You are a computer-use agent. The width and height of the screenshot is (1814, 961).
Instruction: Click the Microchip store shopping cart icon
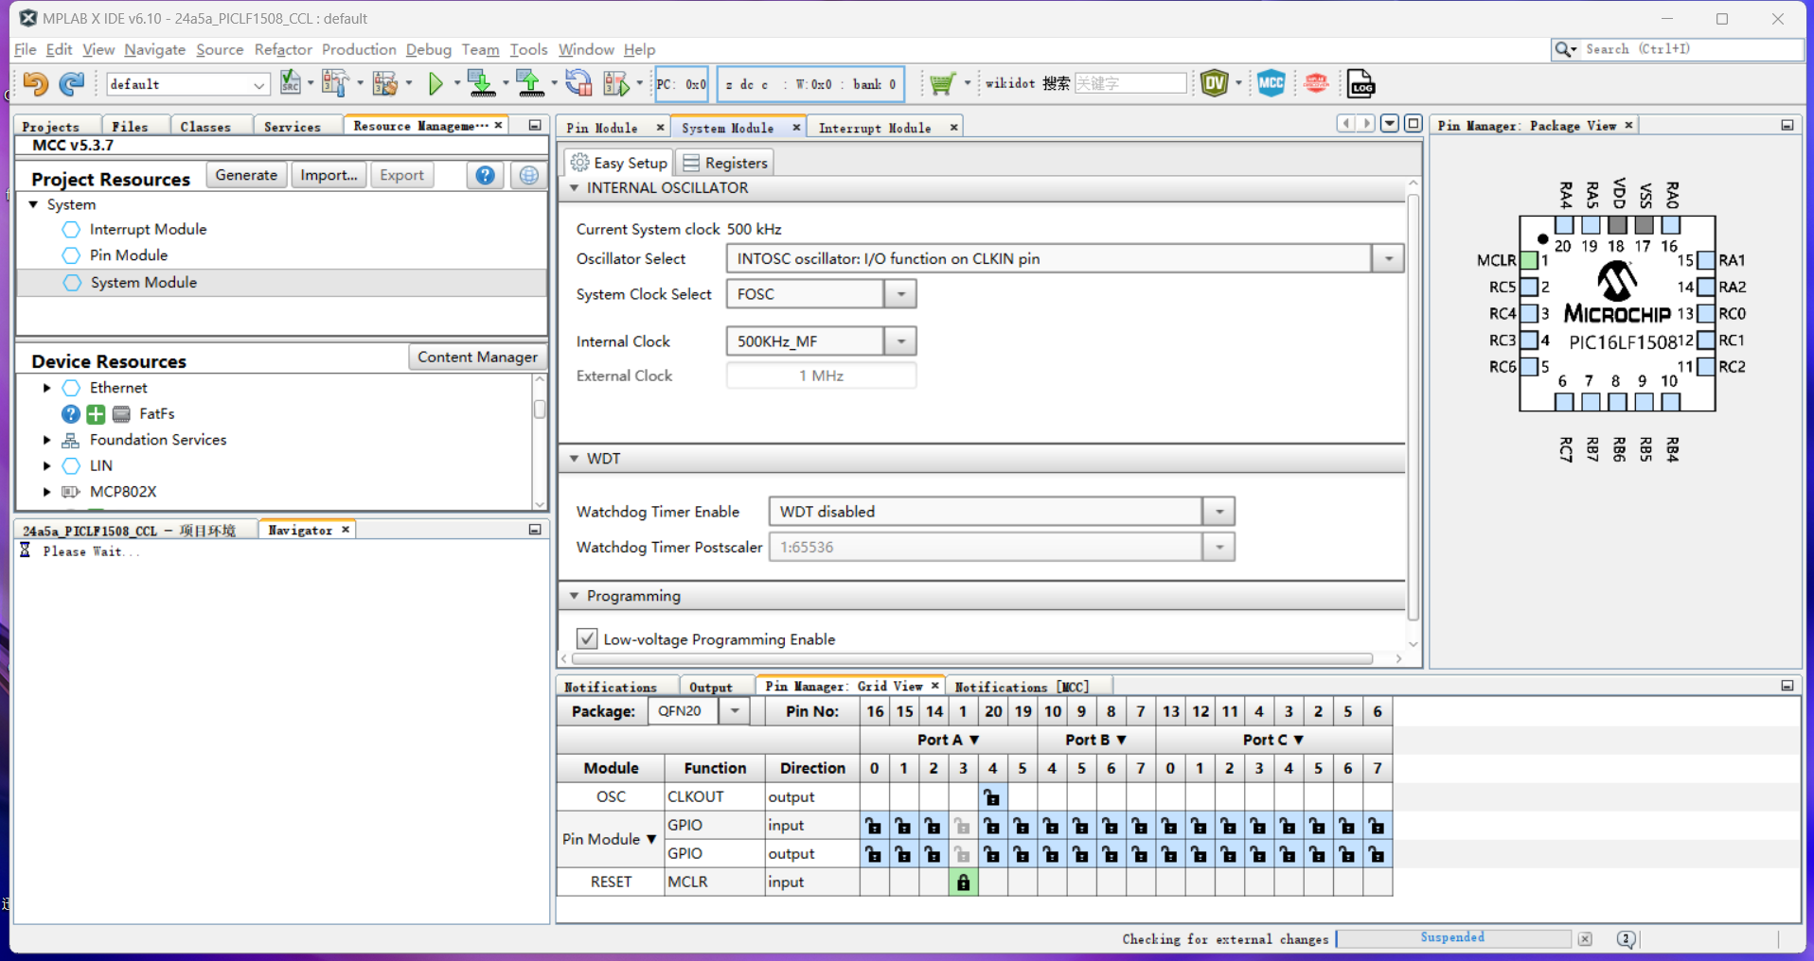(x=942, y=83)
